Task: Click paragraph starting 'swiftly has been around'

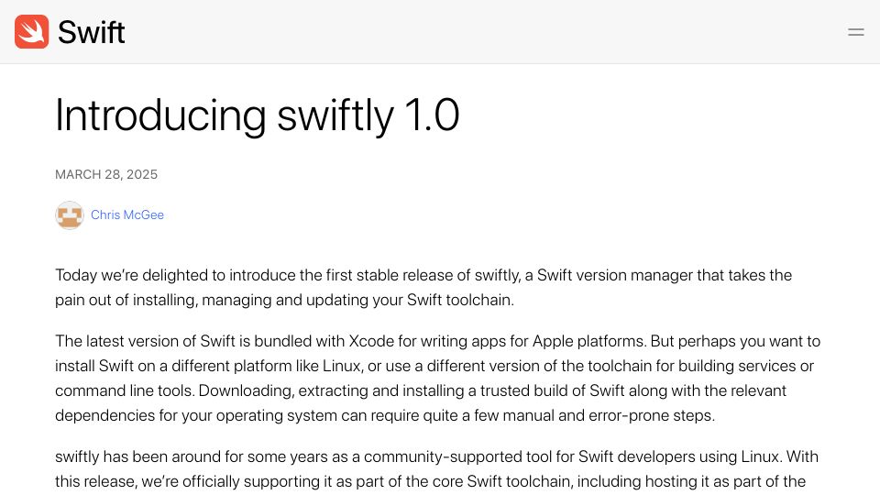Action: click(436, 469)
